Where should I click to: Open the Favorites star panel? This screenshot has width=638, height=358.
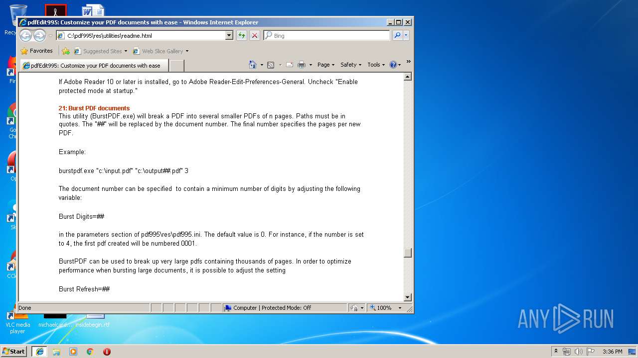[24, 51]
